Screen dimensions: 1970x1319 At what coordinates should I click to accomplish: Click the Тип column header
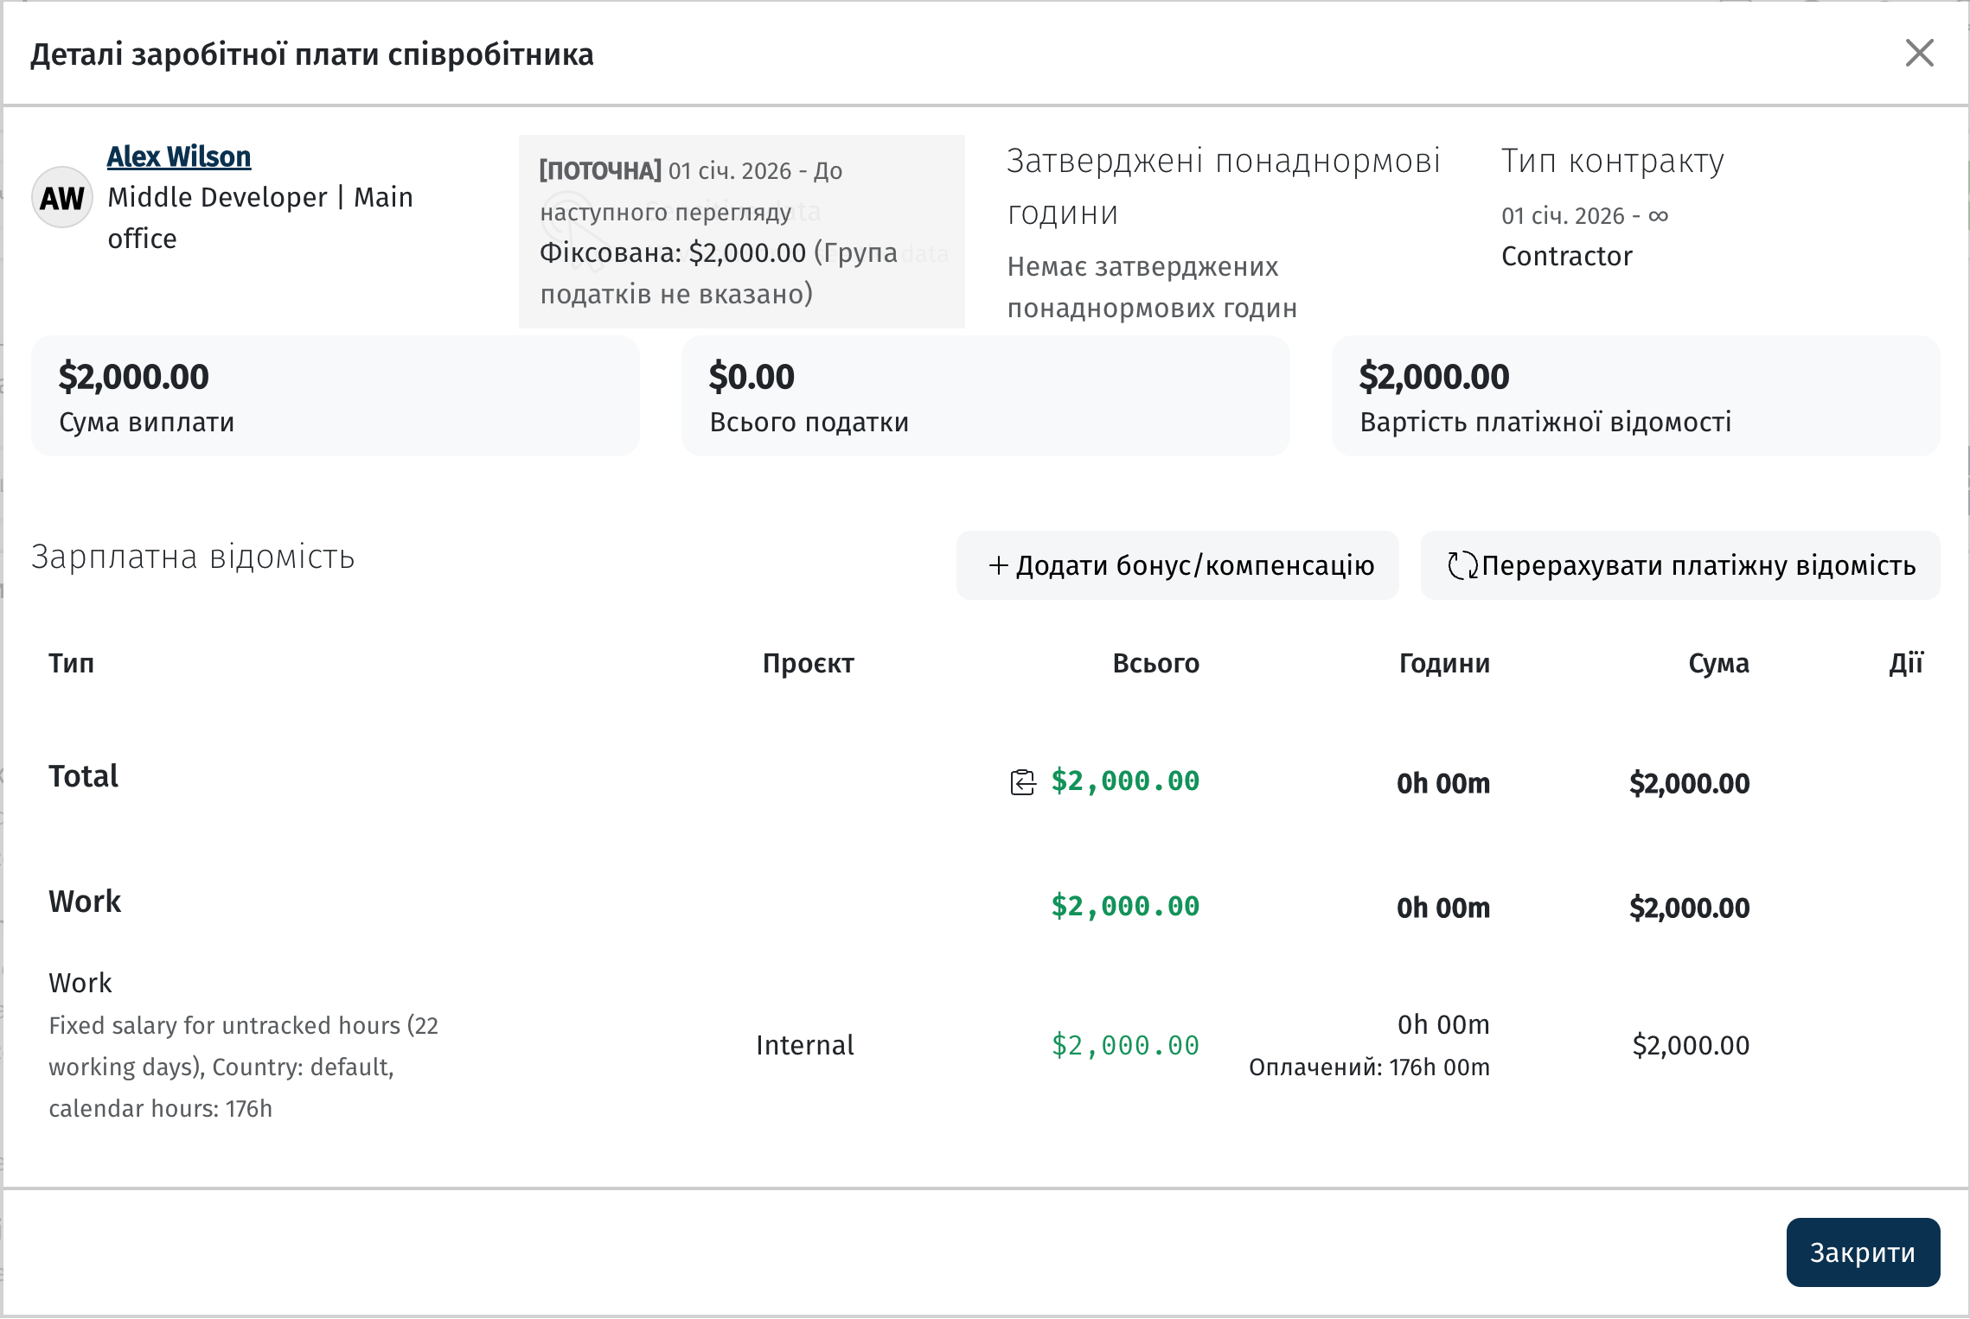pyautogui.click(x=71, y=663)
